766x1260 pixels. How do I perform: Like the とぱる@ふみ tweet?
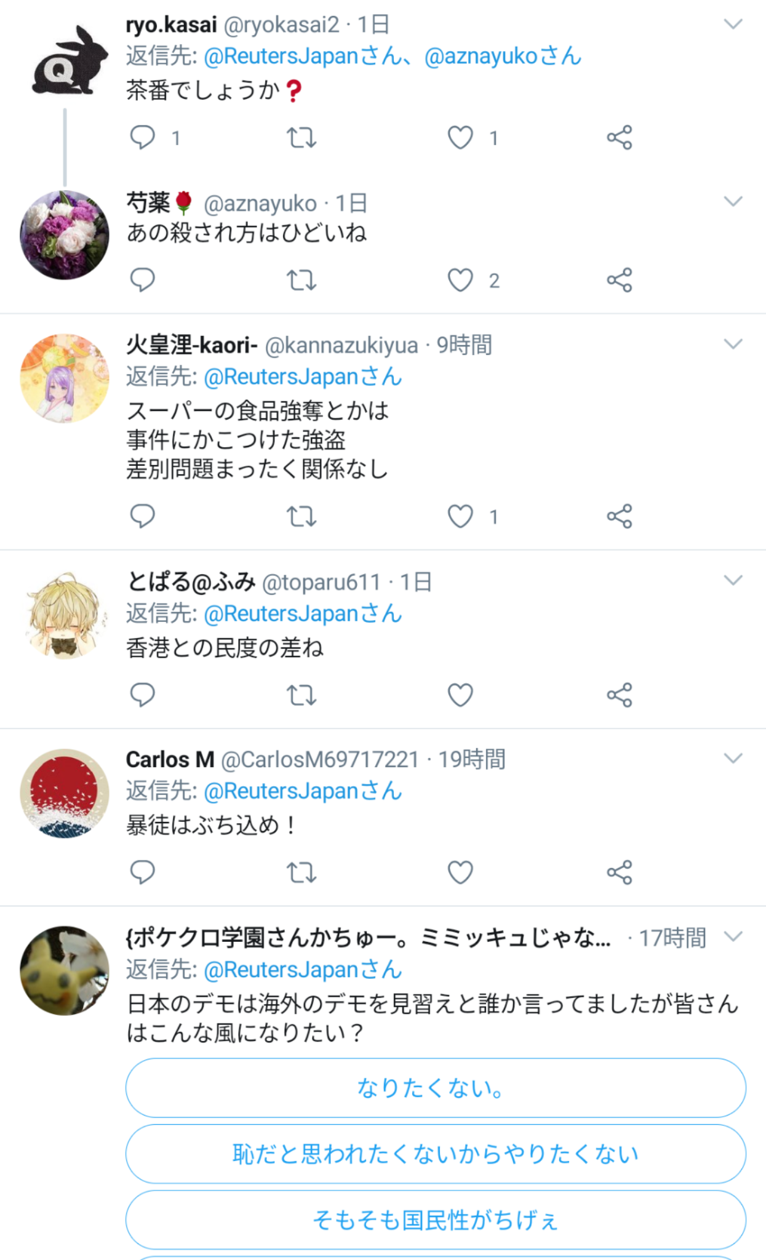[x=460, y=695]
